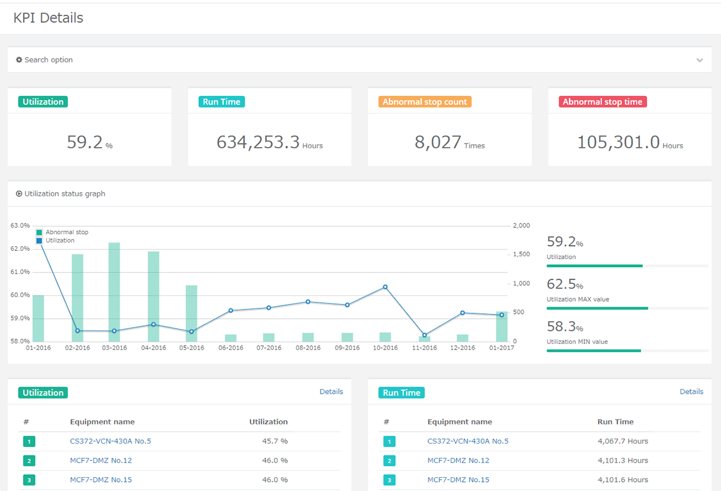Toggle the Utilization legend swatch in chart
This screenshot has width=721, height=491.
coord(40,241)
